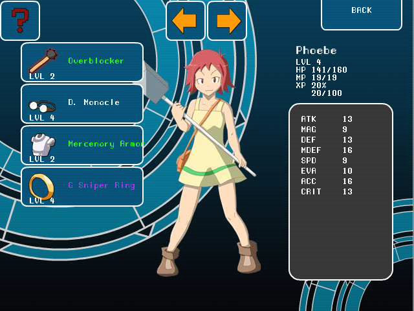Click the G Sniper Ring name text

(x=102, y=185)
